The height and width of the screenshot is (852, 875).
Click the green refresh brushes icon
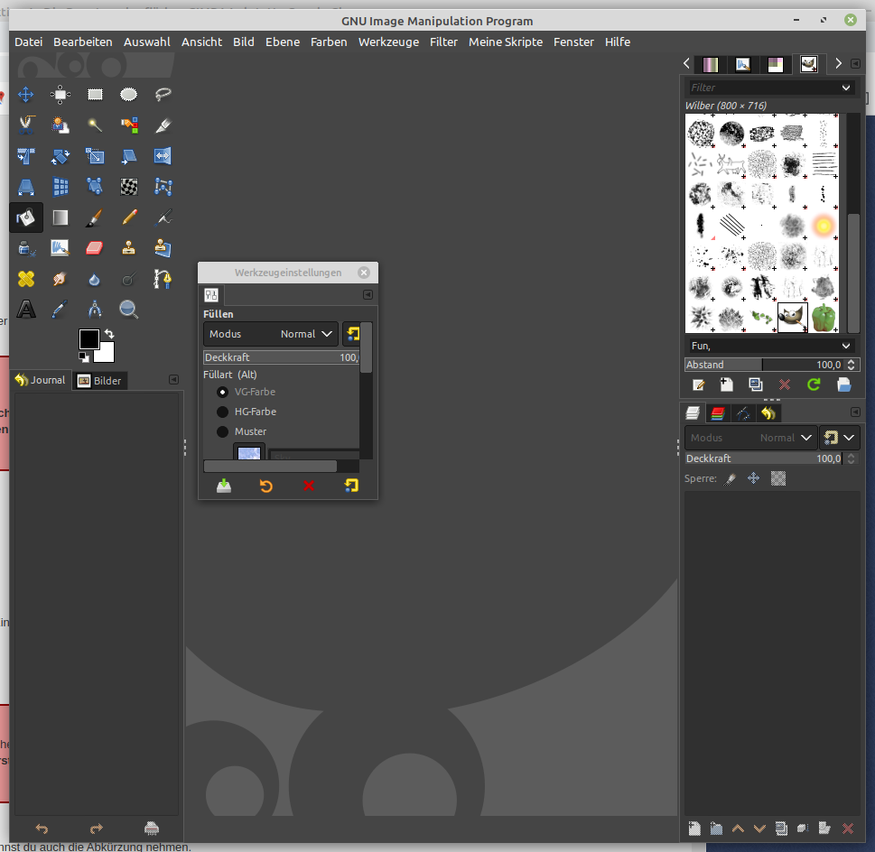pyautogui.click(x=814, y=384)
